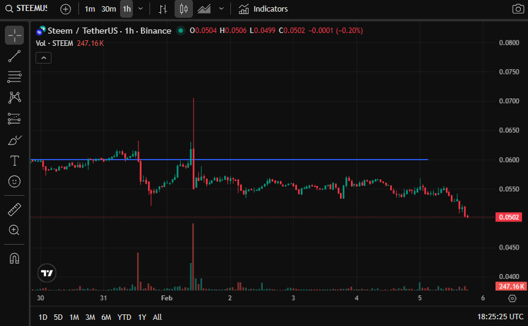Click the 0.0550 price scale label
Image resolution: width=528 pixels, height=326 pixels.
pyautogui.click(x=509, y=189)
